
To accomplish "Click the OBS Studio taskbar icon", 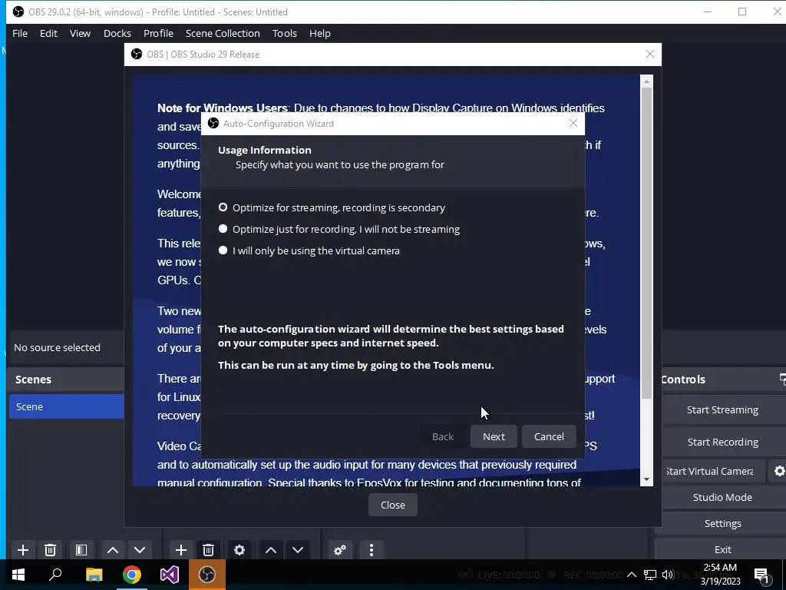I will click(207, 575).
